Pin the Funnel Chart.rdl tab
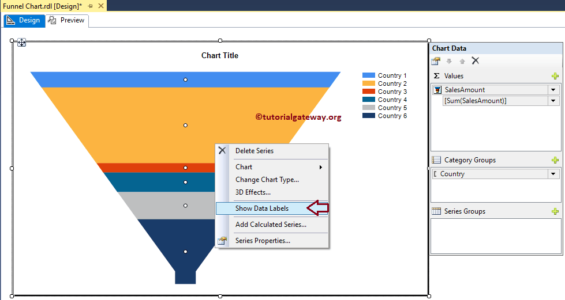This screenshot has height=300, width=565. pyautogui.click(x=90, y=6)
